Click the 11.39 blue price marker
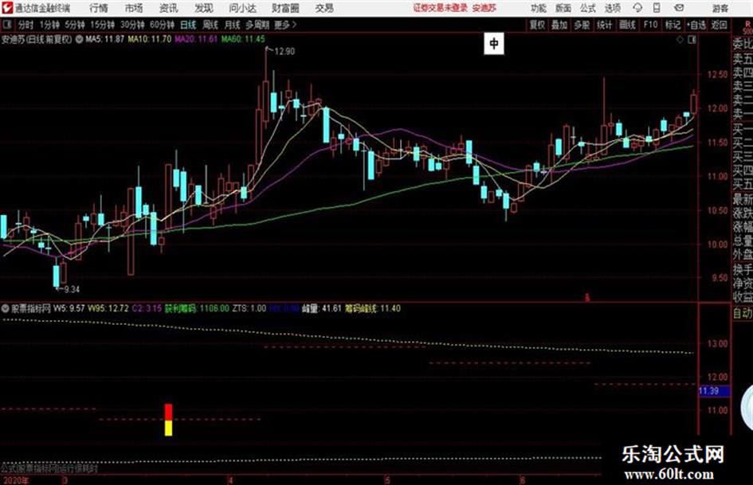The height and width of the screenshot is (485, 753). (715, 391)
